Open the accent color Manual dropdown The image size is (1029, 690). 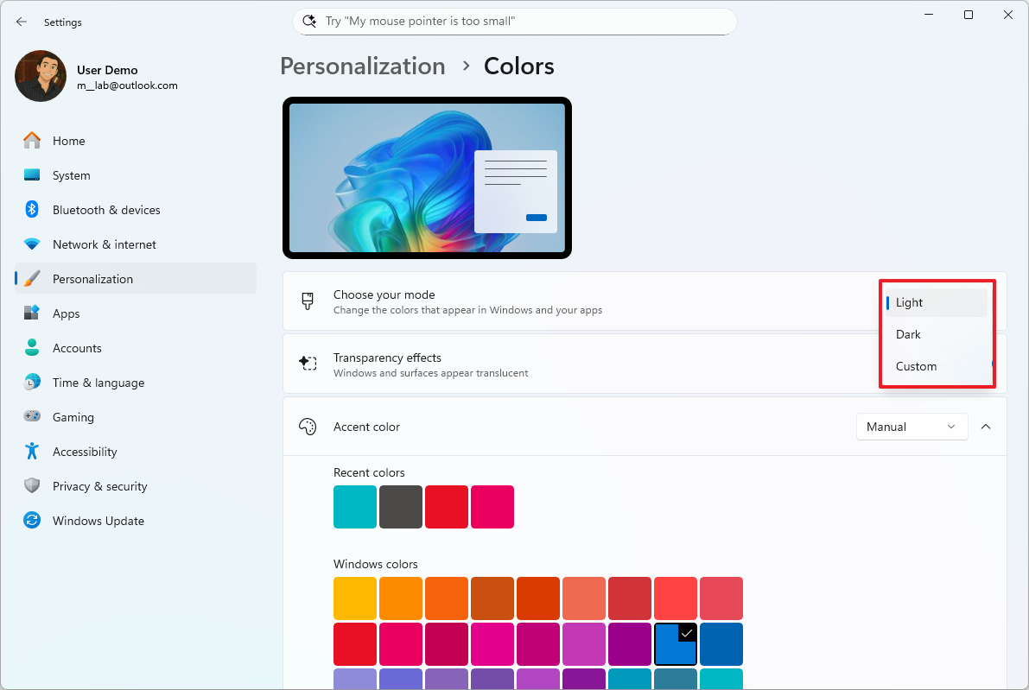click(911, 426)
